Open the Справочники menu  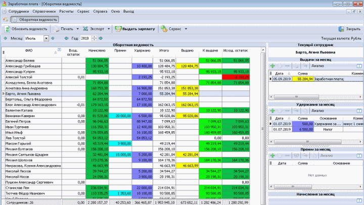click(x=44, y=12)
